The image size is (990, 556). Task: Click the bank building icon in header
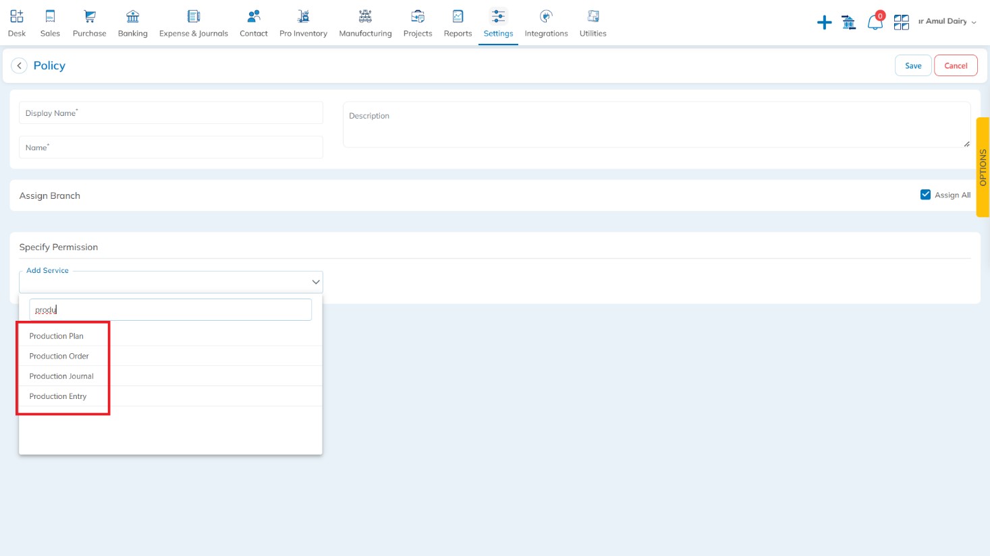pos(849,23)
